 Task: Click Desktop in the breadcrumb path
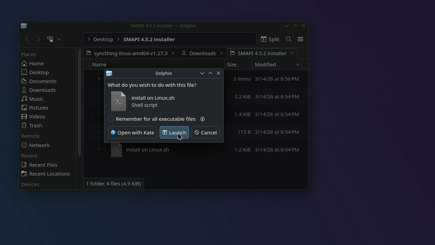pos(103,39)
